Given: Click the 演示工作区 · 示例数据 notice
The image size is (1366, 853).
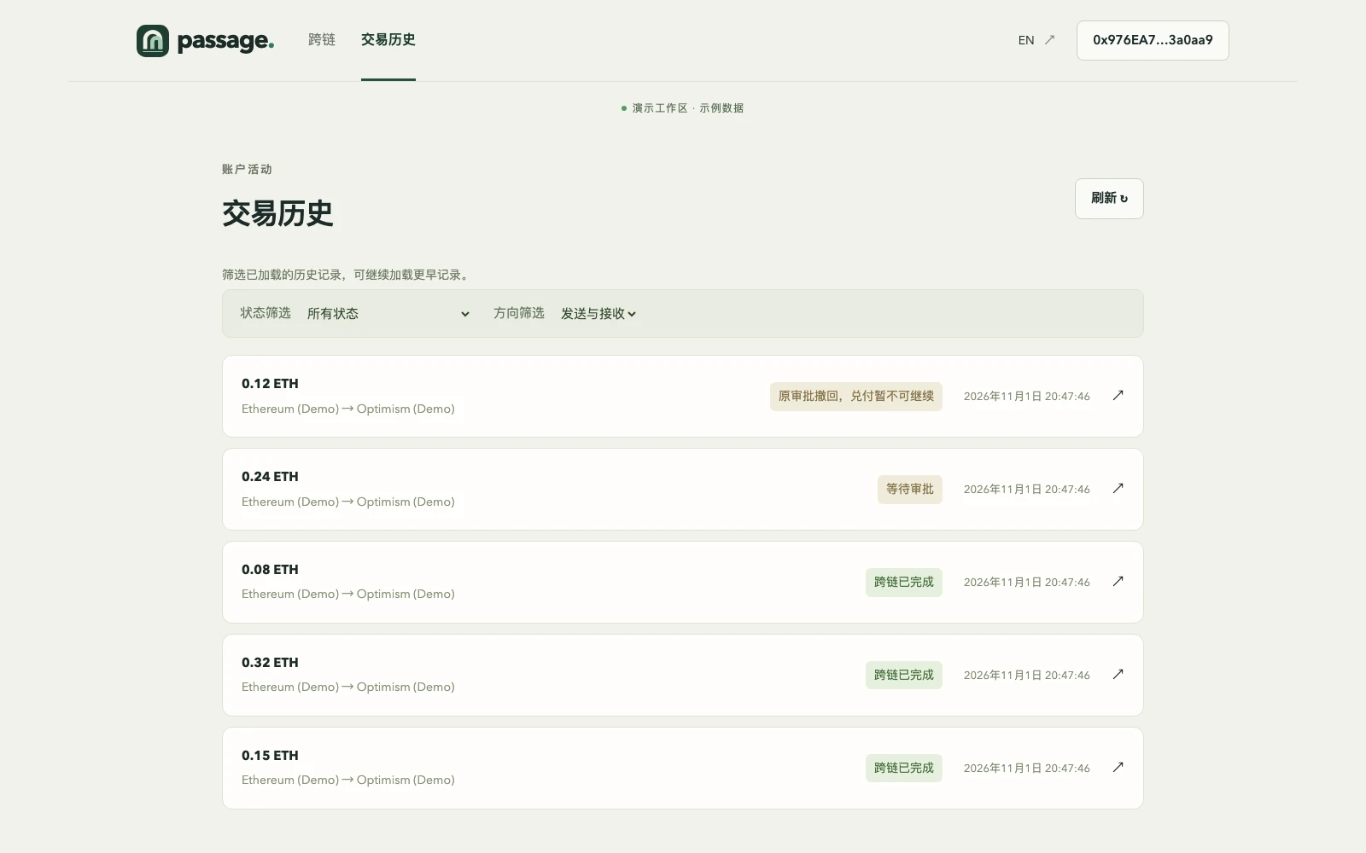Looking at the screenshot, I should click(683, 108).
